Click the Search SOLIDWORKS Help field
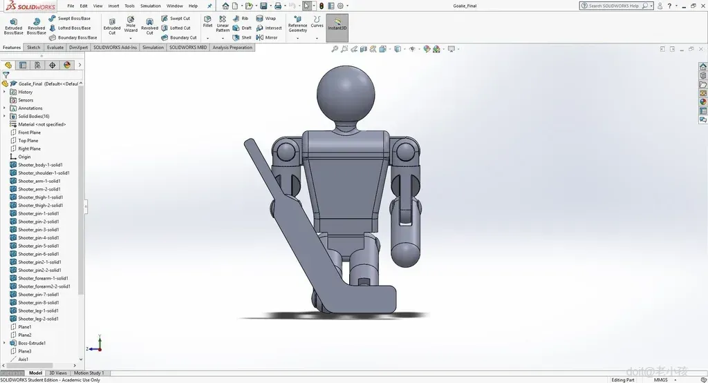 (613, 6)
